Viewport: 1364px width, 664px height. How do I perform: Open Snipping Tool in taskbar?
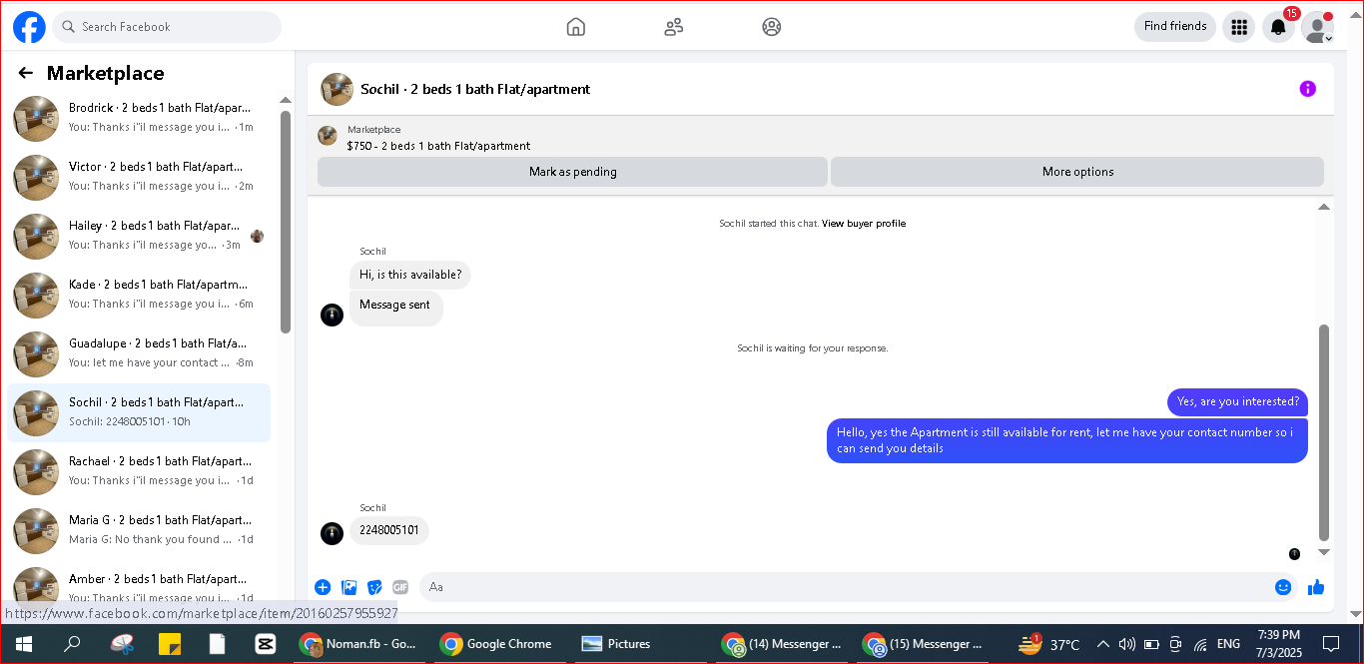[x=122, y=644]
